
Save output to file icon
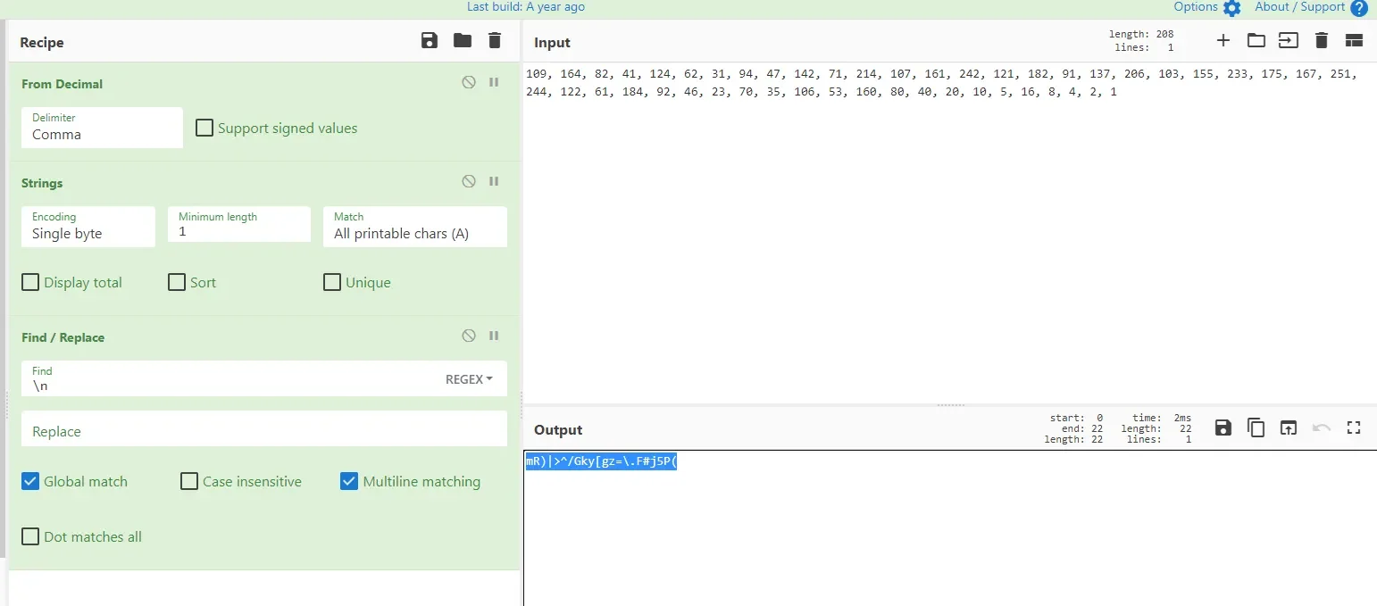tap(1223, 428)
